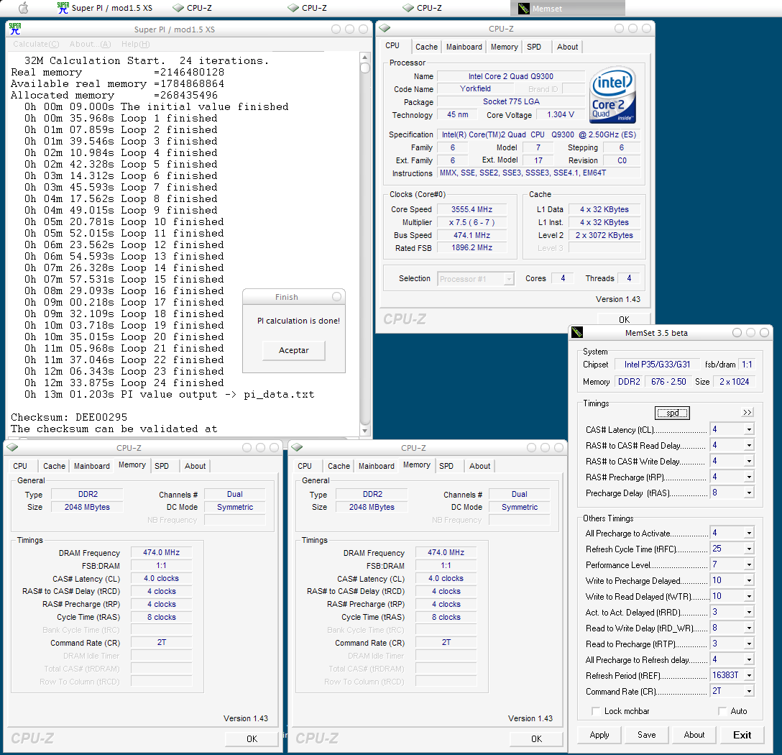Click the spd button in MemSet Timings
782x755 pixels.
coord(672,413)
